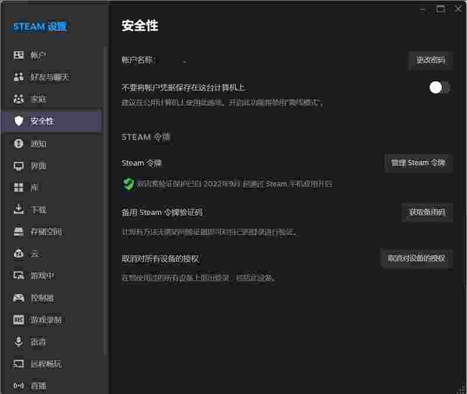The image size is (467, 394).
Task: Click the 安全性 shield icon in sidebar
Action: point(19,121)
